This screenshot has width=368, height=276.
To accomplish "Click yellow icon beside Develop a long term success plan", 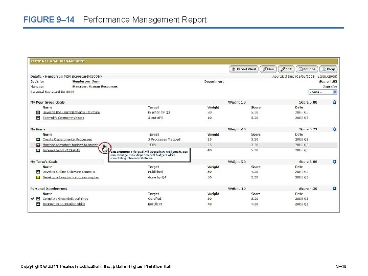I will (38, 177).
